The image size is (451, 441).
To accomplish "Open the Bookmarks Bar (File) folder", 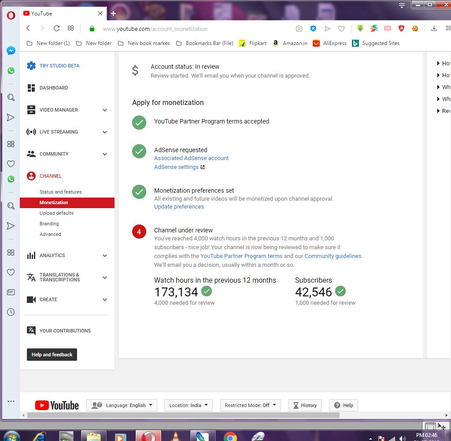I will coord(204,43).
